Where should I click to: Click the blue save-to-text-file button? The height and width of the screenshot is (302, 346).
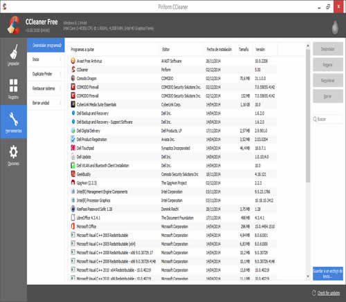[328, 274]
